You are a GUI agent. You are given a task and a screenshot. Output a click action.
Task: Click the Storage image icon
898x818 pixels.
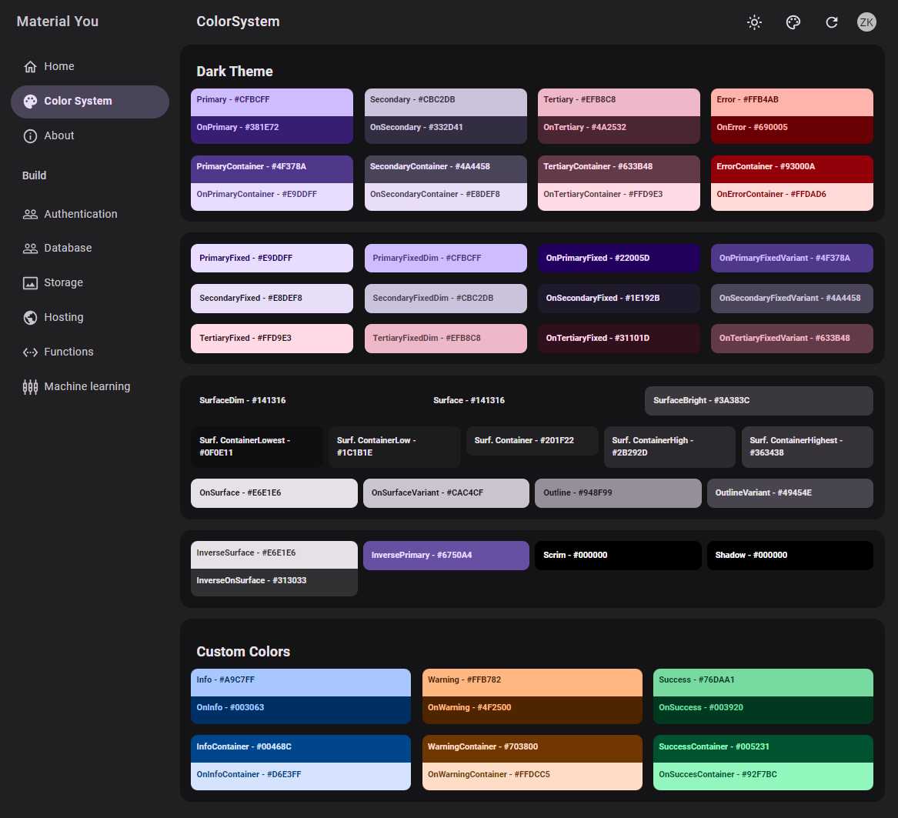[30, 283]
